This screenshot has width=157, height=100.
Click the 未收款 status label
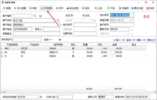click(x=86, y=16)
